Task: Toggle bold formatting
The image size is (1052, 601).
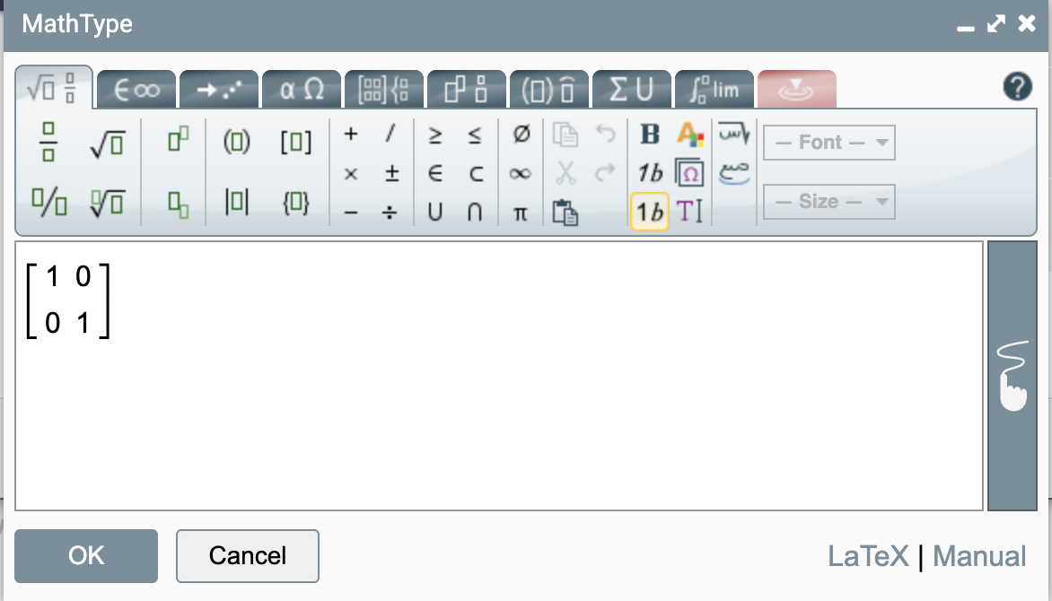Action: [648, 135]
